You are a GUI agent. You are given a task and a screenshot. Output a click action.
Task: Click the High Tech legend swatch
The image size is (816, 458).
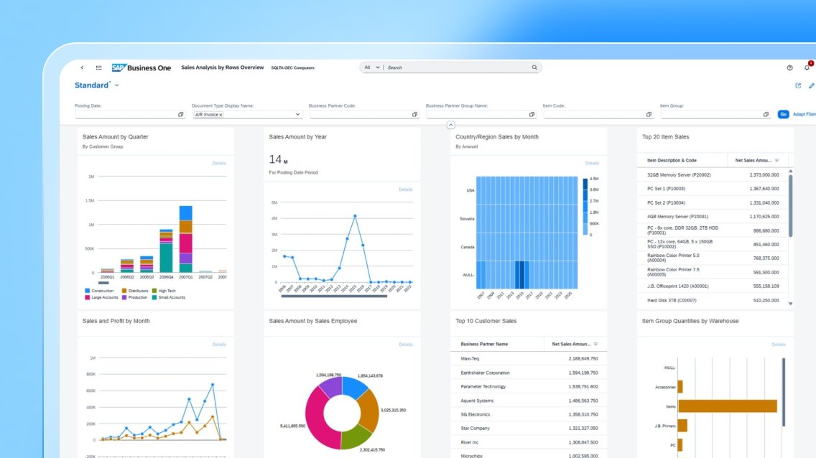154,291
